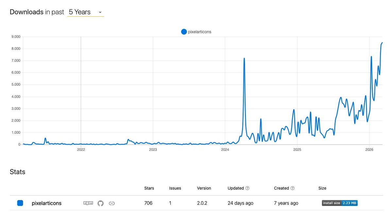The width and height of the screenshot is (392, 219).
Task: Click the Stats section heading
Action: 18,172
